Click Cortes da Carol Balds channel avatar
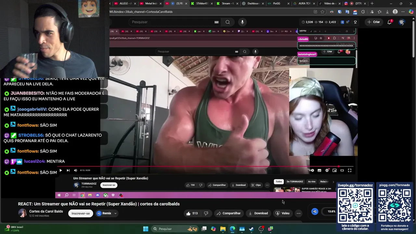 click(22, 213)
